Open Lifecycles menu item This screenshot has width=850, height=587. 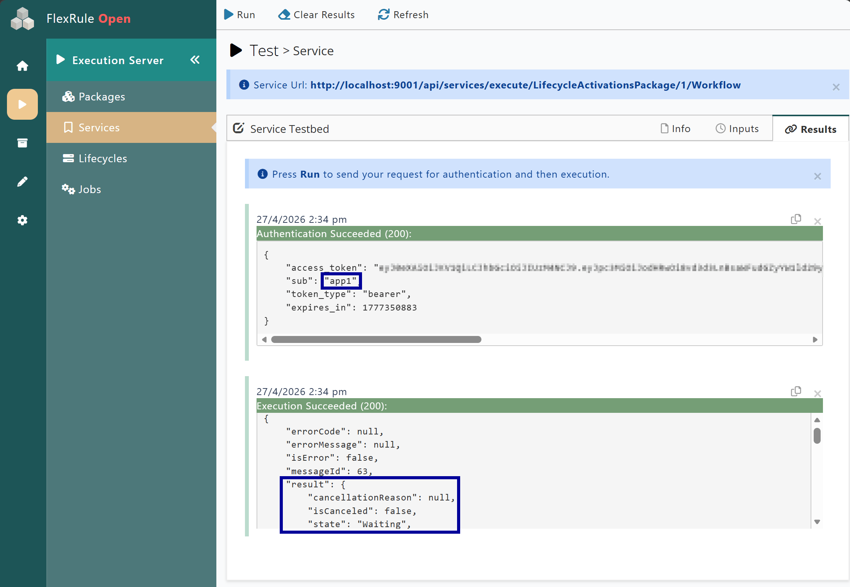pyautogui.click(x=131, y=158)
